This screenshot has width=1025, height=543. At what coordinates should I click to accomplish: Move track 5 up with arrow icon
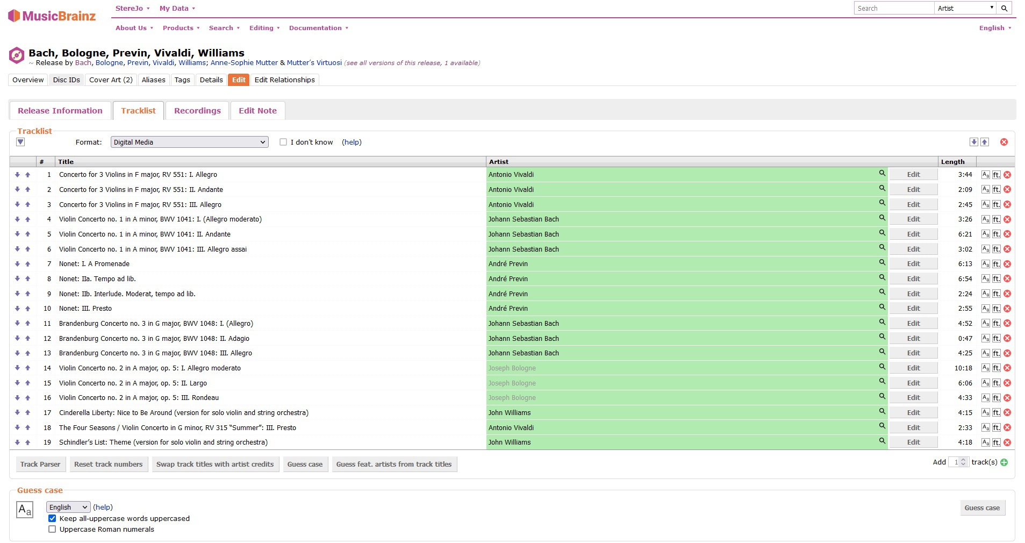point(27,234)
